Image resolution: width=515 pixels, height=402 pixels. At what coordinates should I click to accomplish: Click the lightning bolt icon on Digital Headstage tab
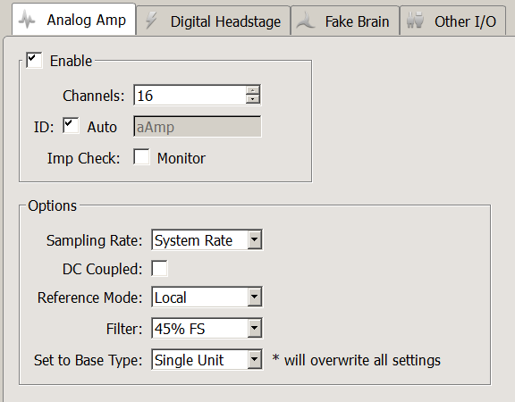[151, 20]
